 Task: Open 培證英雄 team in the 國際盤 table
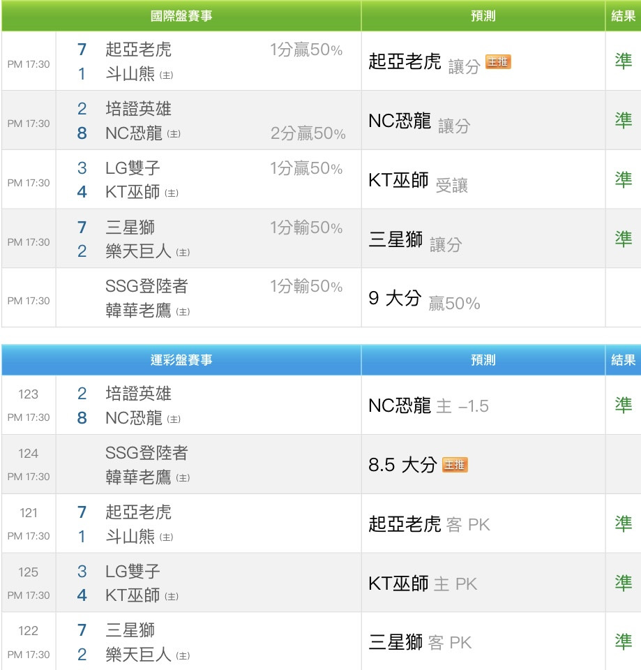(138, 109)
